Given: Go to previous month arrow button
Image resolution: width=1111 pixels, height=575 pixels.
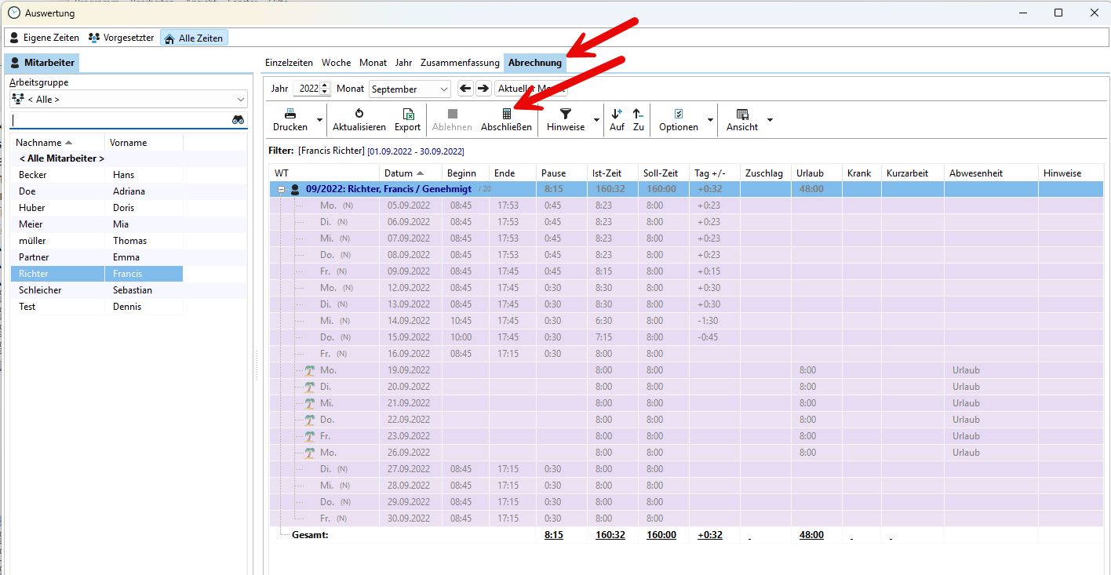Looking at the screenshot, I should click(465, 89).
